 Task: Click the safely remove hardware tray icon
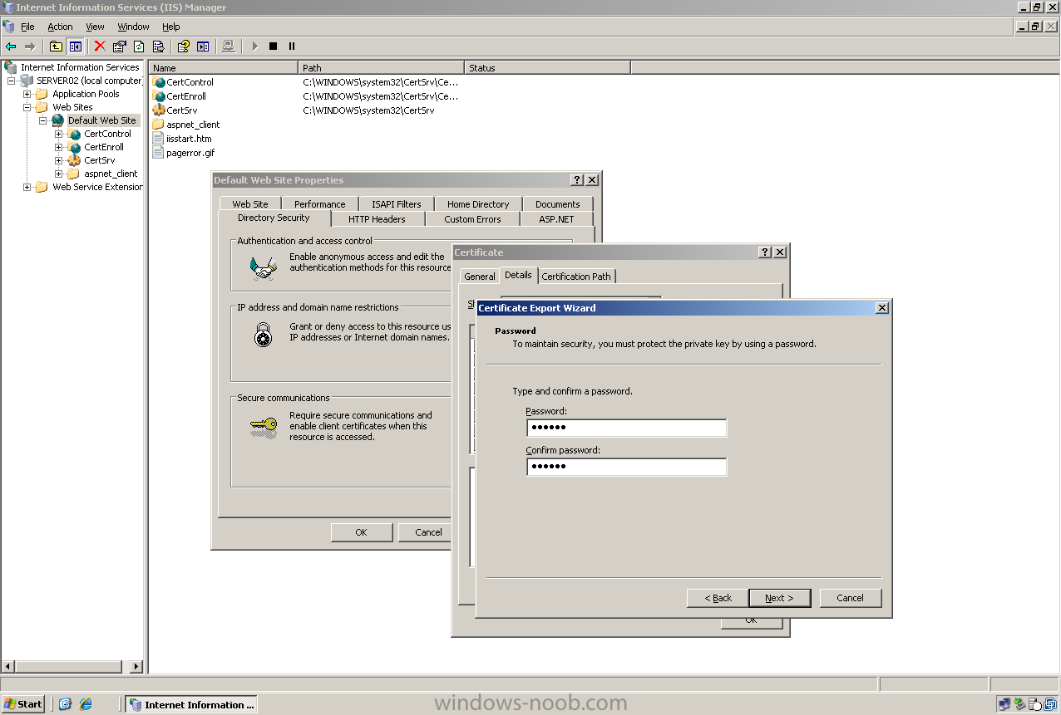pyautogui.click(x=1020, y=704)
